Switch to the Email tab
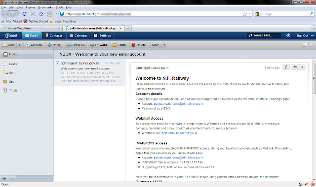 pyautogui.click(x=32, y=35)
